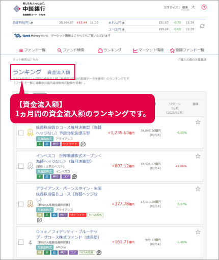Check the box for インベスコ fund
Screen dimensions: 219x260
pyautogui.click(x=21, y=166)
